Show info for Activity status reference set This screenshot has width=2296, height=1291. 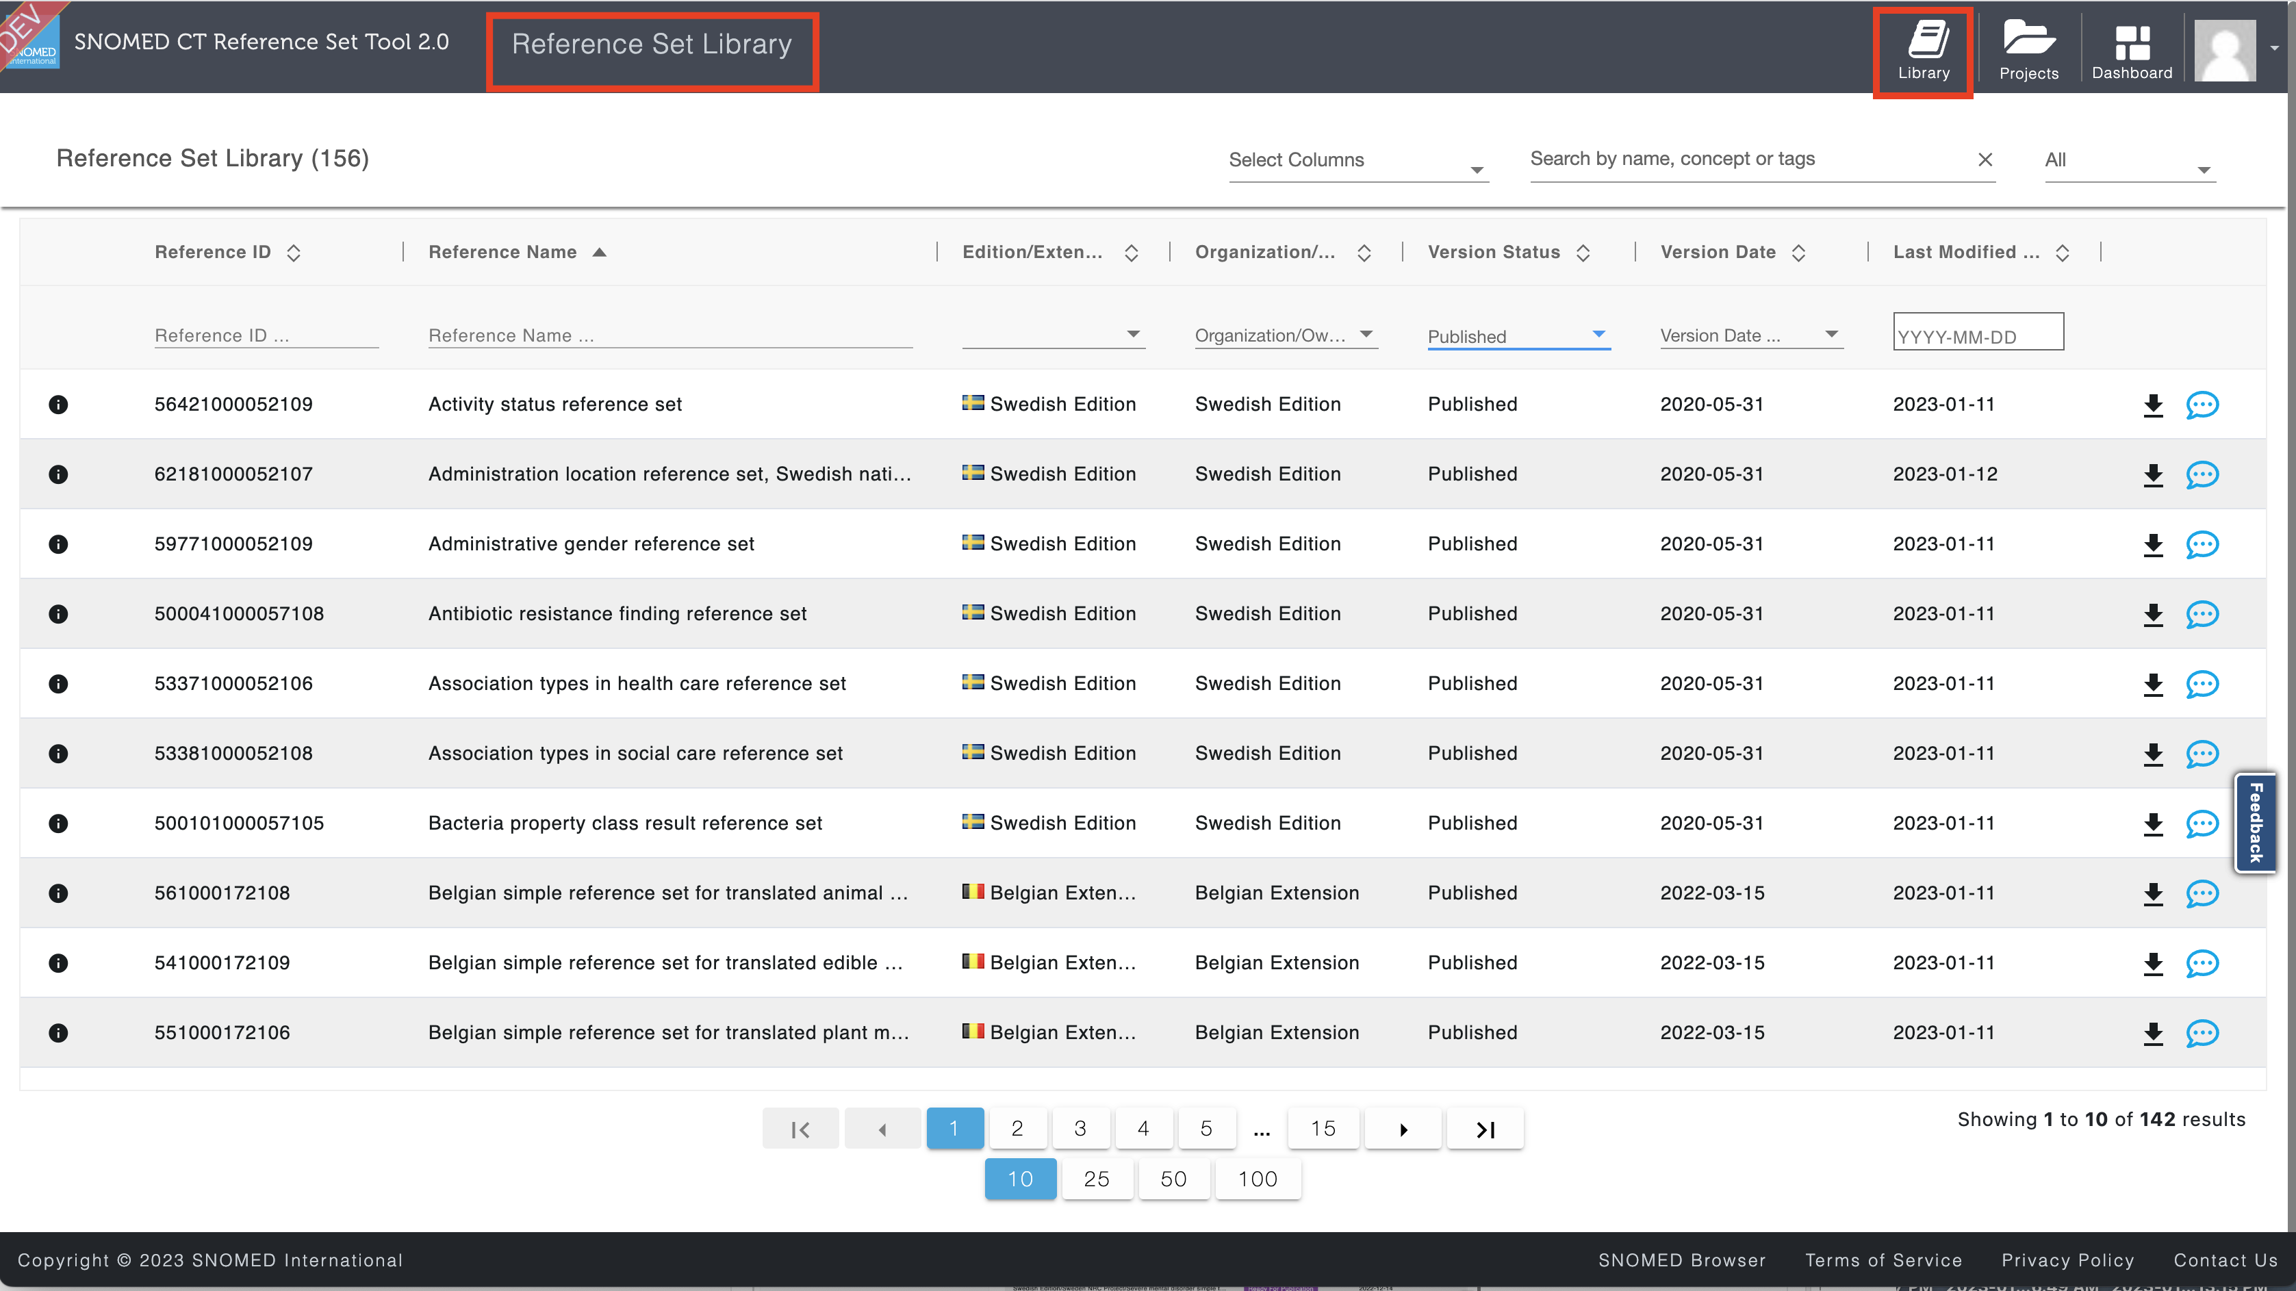click(x=58, y=405)
